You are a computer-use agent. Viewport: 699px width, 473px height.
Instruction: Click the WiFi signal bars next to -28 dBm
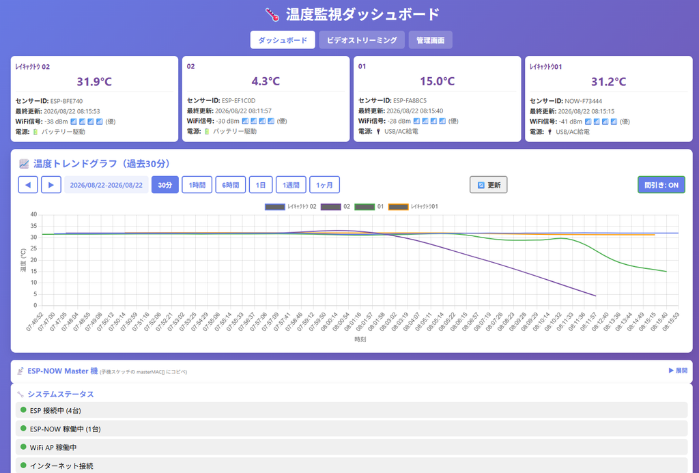[429, 121]
